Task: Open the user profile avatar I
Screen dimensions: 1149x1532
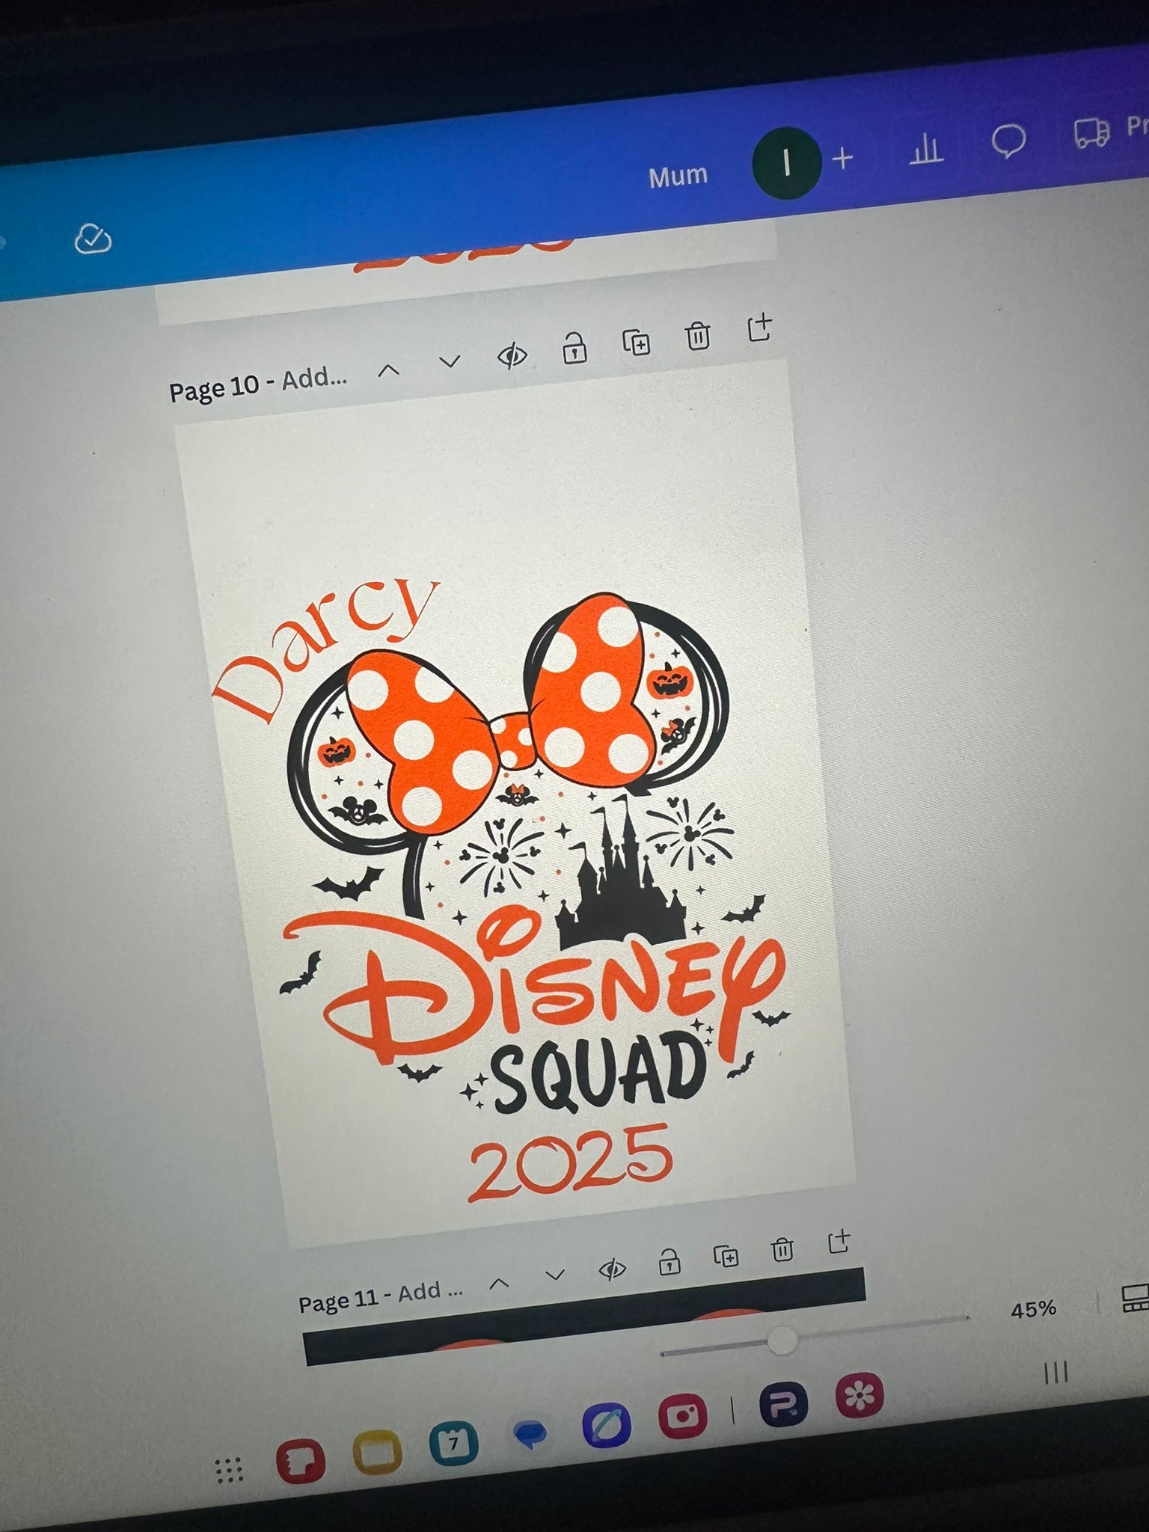Action: click(786, 162)
